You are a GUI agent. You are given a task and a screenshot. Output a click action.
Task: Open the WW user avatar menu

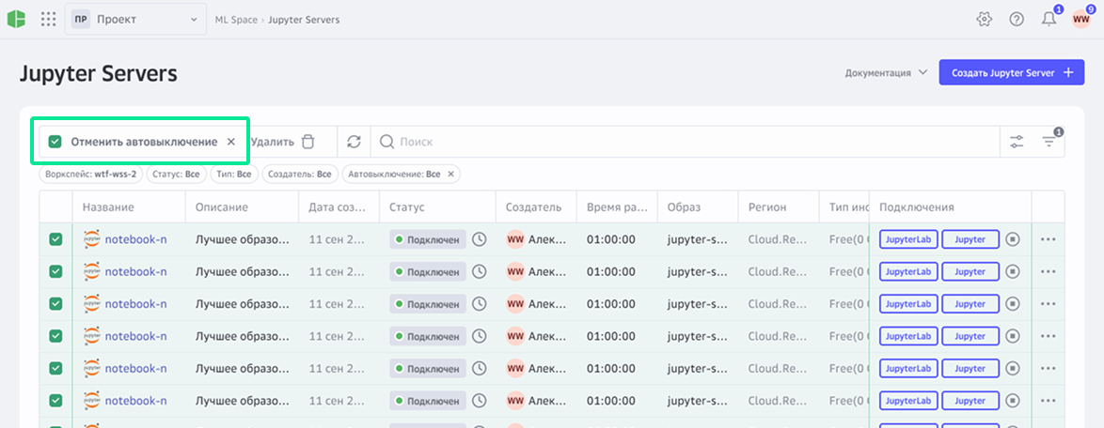click(1080, 20)
